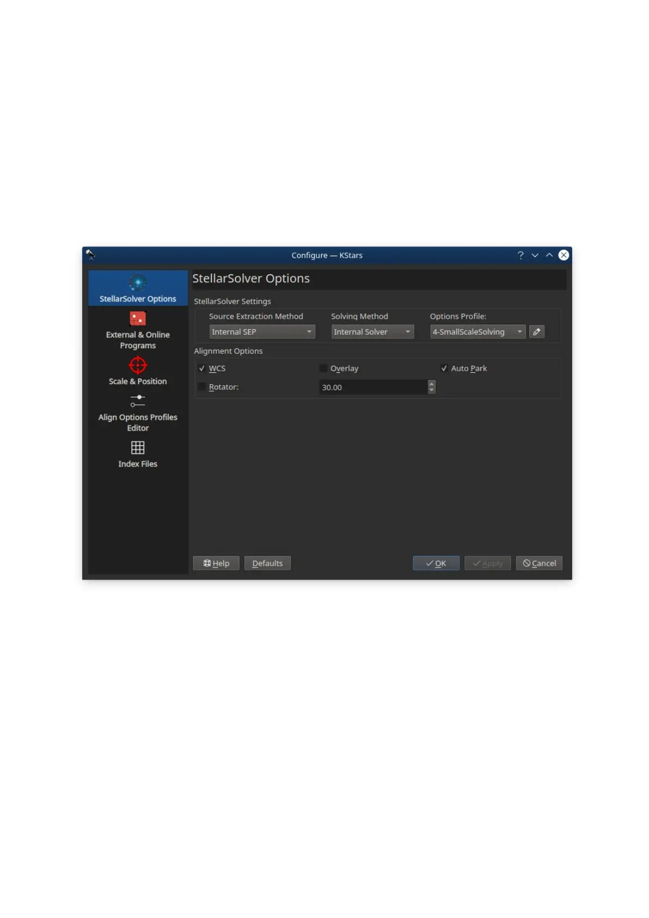This screenshot has height=918, width=649.
Task: Click the Alignment Options group label
Action: point(228,351)
